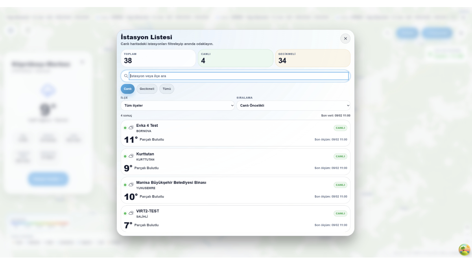Show all stations with the Tümü chip
472x265 pixels.
click(x=167, y=89)
